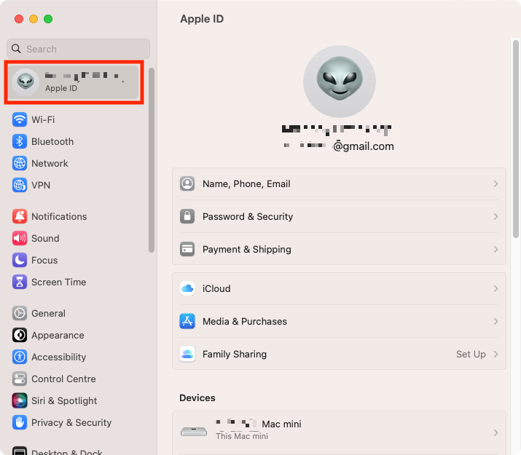Choose the Sound label in sidebar

coord(45,238)
